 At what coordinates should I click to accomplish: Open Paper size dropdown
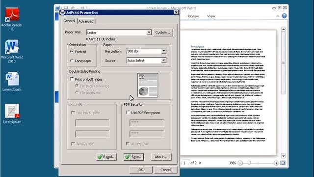click(x=149, y=32)
